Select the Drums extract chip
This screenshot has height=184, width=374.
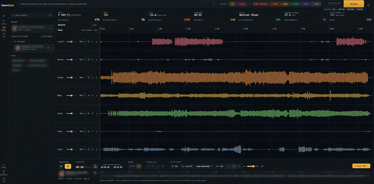(275, 4)
